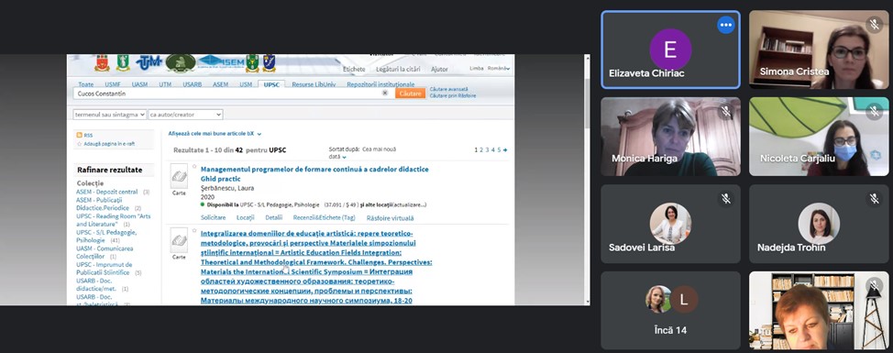Click the red crest university logo
This screenshot has width=893, height=353.
pyautogui.click(x=103, y=62)
